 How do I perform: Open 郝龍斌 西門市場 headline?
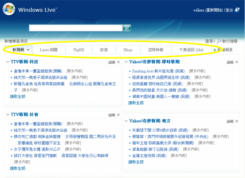point(170,137)
